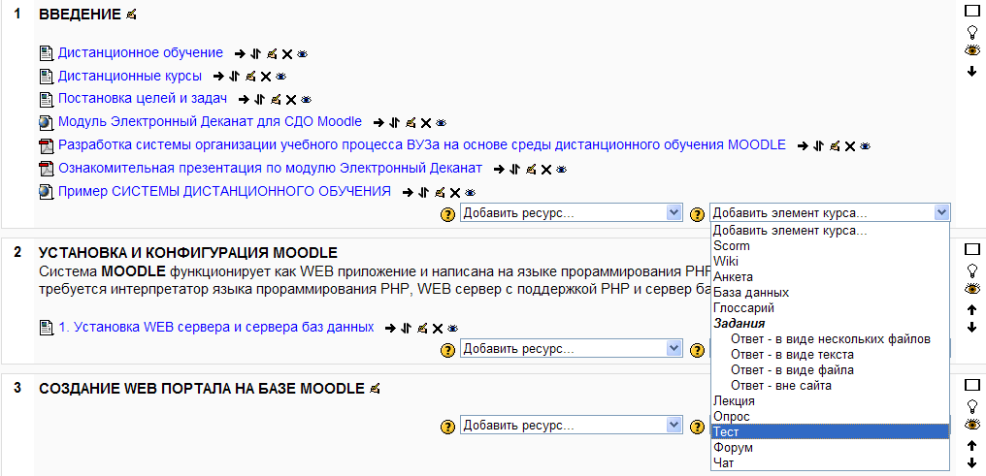Edit the ВВЕДЕНИЕ section summary
The width and height of the screenshot is (986, 476).
pos(131,15)
